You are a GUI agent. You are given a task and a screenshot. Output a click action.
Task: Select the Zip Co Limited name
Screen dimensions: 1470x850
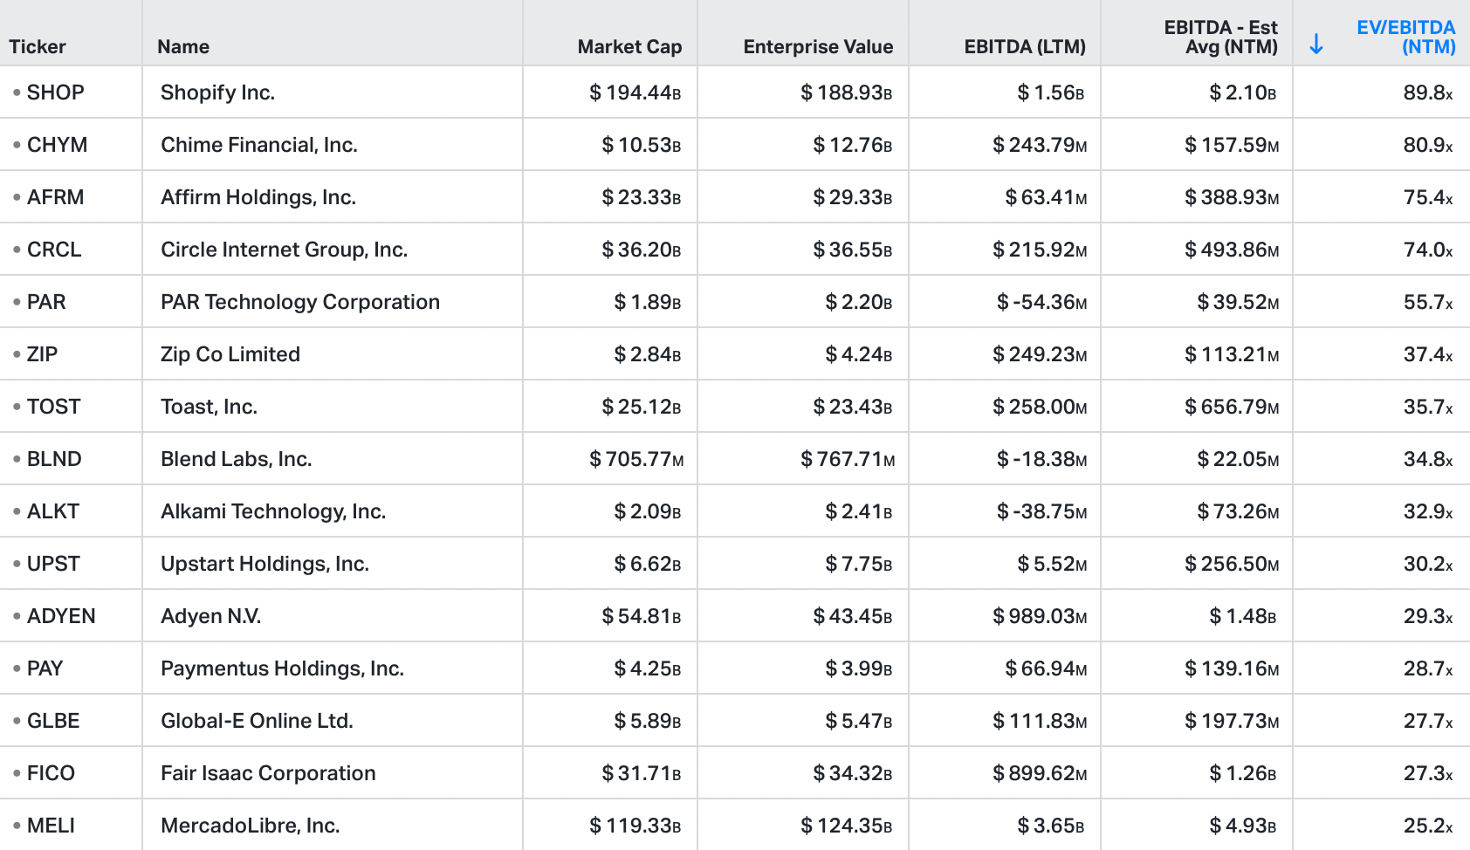pyautogui.click(x=230, y=354)
